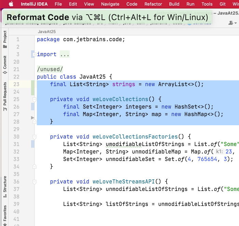The width and height of the screenshot is (239, 226).
Task: Click the folded import ellipsis placeholder
Action: (65, 54)
